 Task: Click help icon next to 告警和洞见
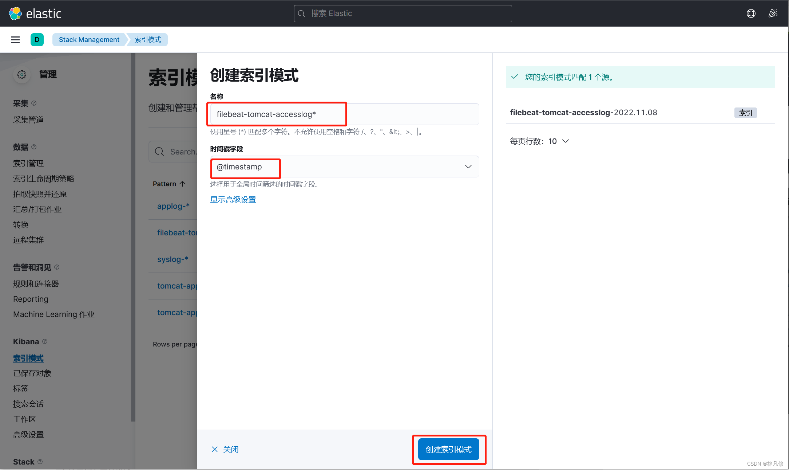(x=57, y=267)
